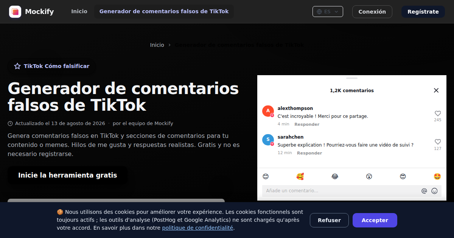Like sarahchen's comment with heart icon
Viewport: 454px width, 238px height.
[x=438, y=142]
